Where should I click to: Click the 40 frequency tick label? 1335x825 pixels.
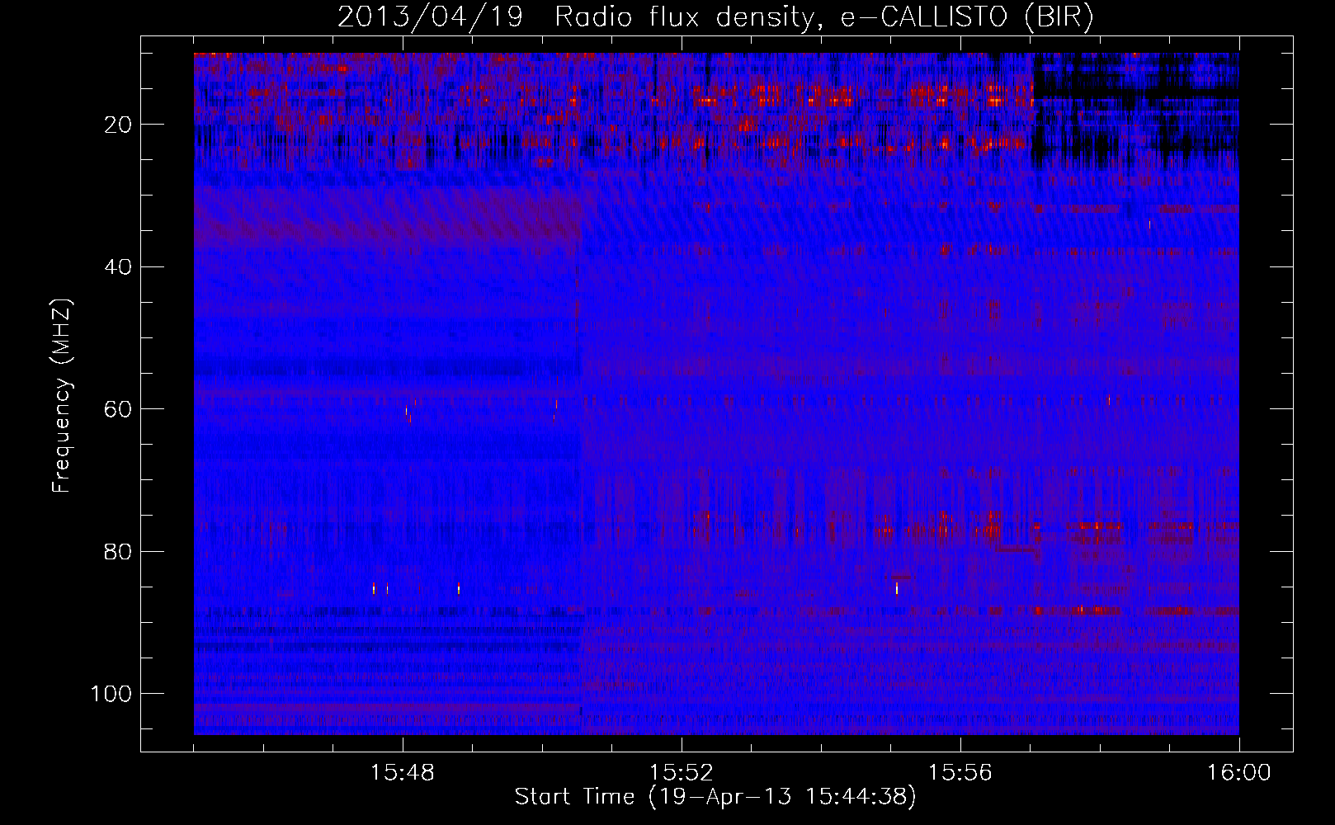point(119,267)
